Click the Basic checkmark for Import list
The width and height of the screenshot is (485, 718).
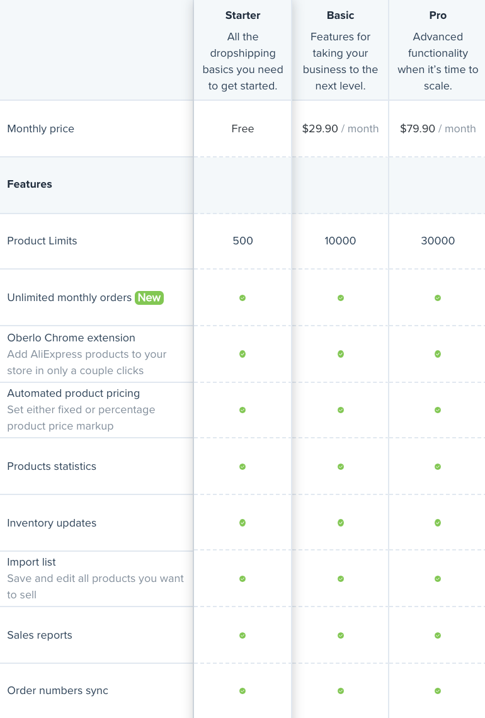[x=341, y=579]
